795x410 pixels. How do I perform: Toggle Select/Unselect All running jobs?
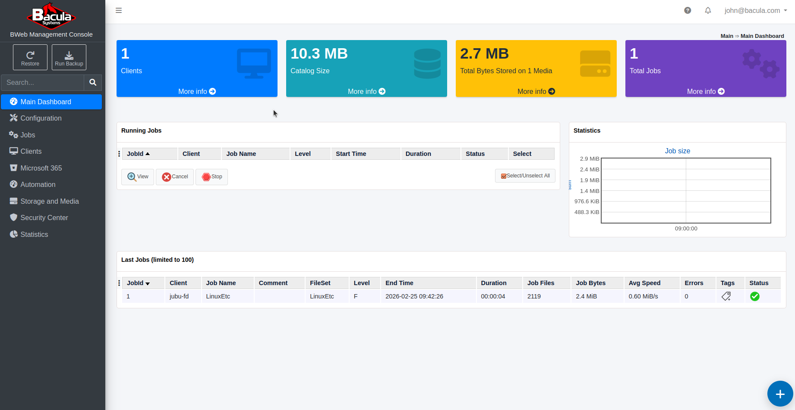(525, 176)
